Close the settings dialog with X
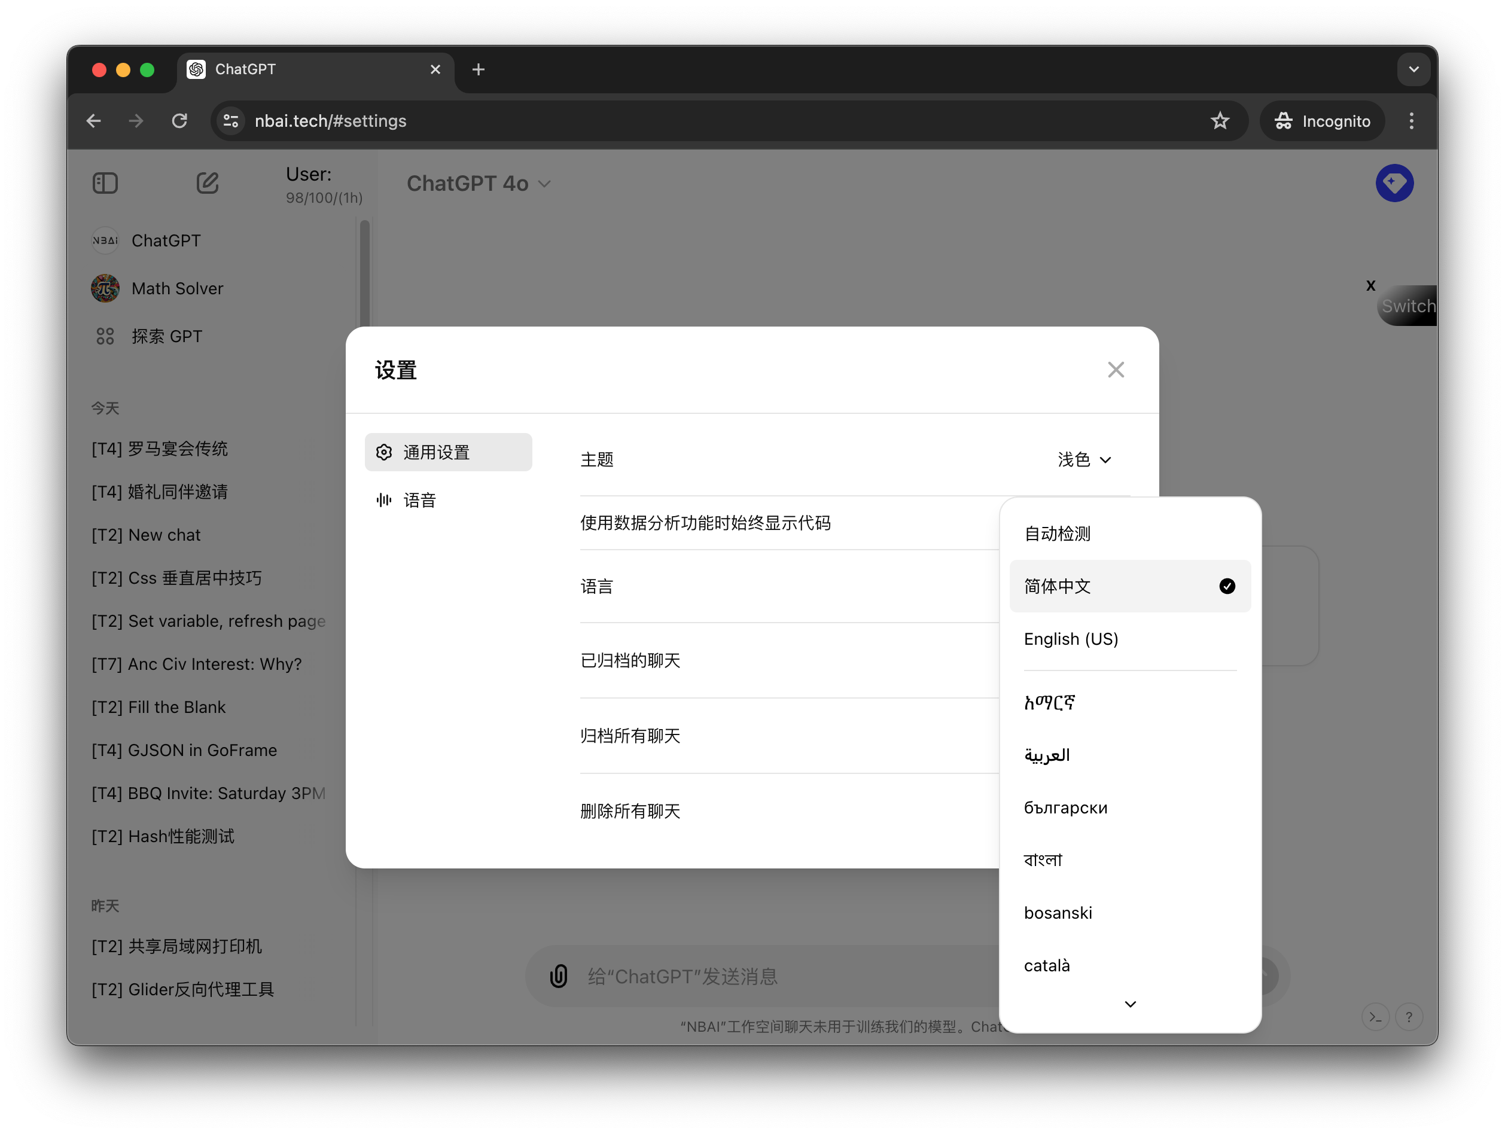The image size is (1505, 1134). [1115, 370]
